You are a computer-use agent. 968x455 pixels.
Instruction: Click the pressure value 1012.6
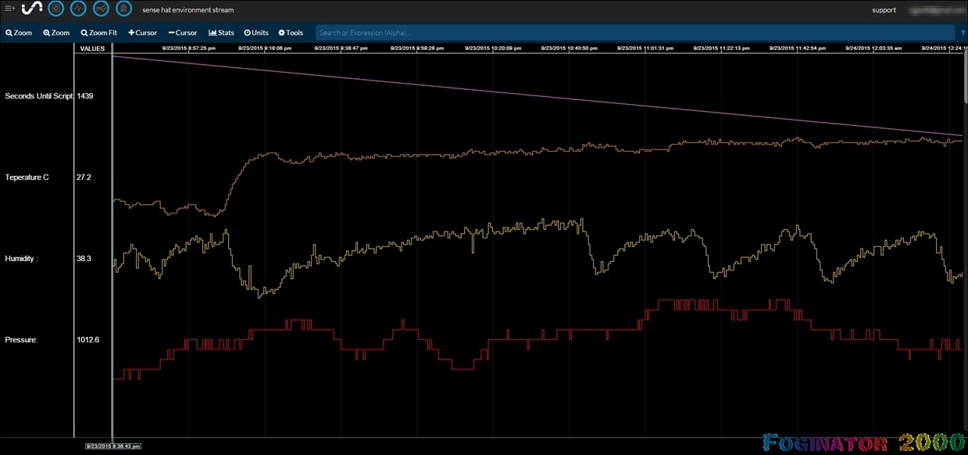coord(88,340)
